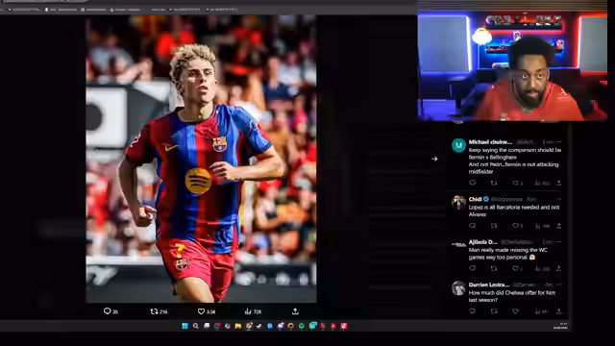Open Michael's profile via the M avatar

[x=458, y=145]
